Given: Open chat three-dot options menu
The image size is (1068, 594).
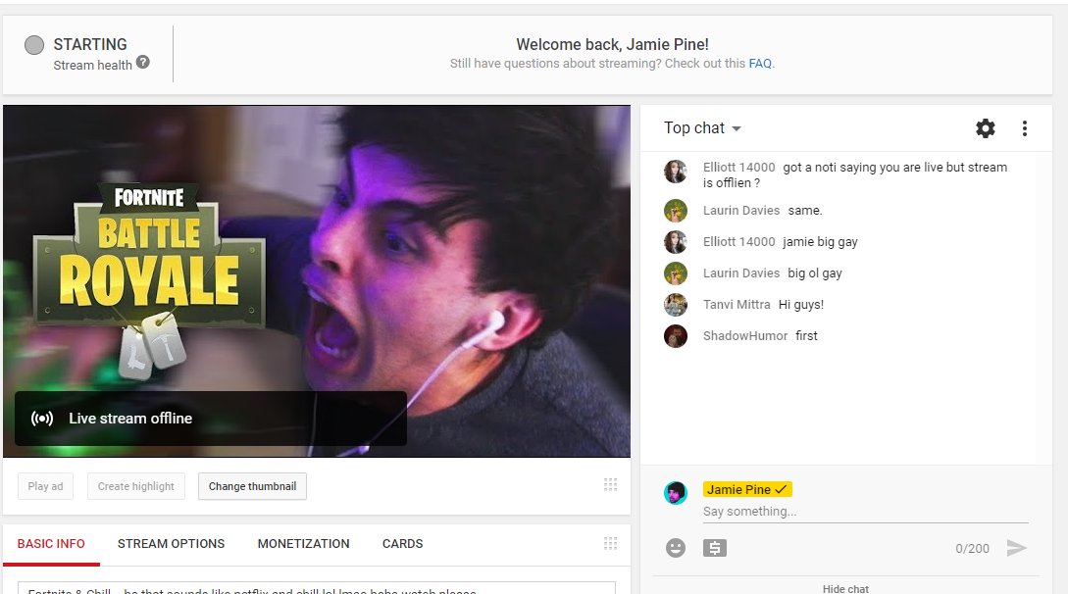Looking at the screenshot, I should coord(1025,128).
